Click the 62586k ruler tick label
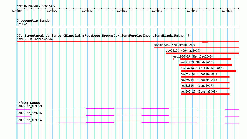This screenshot has height=139, width=247. (x=192, y=11)
